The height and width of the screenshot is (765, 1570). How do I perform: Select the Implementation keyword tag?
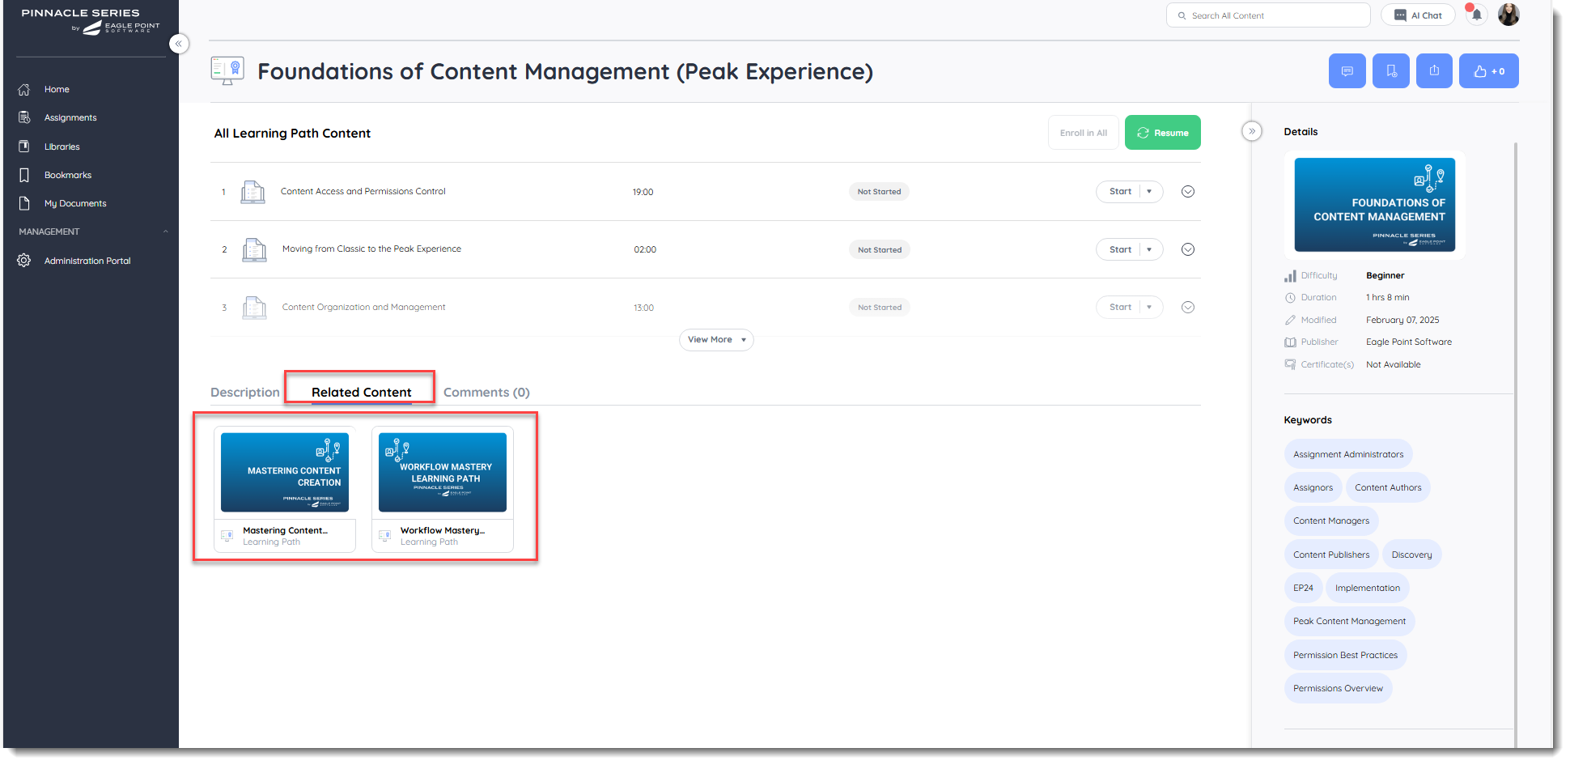coord(1367,588)
